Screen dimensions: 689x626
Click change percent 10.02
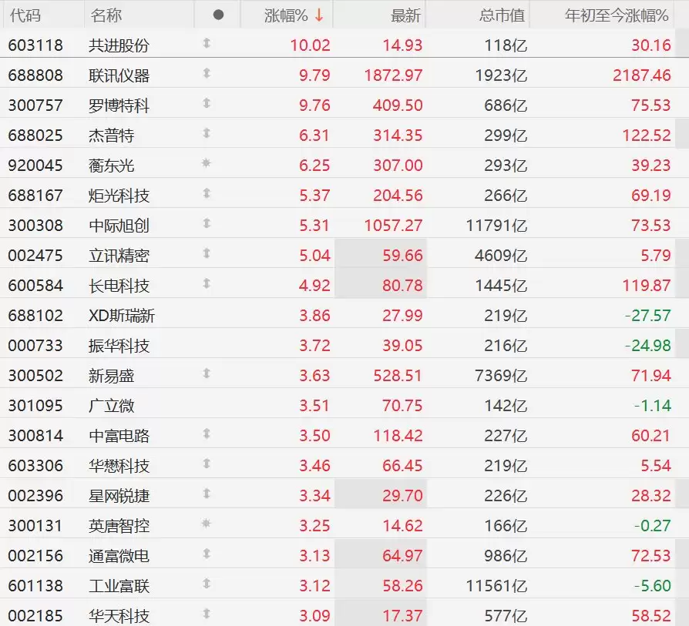coord(311,45)
